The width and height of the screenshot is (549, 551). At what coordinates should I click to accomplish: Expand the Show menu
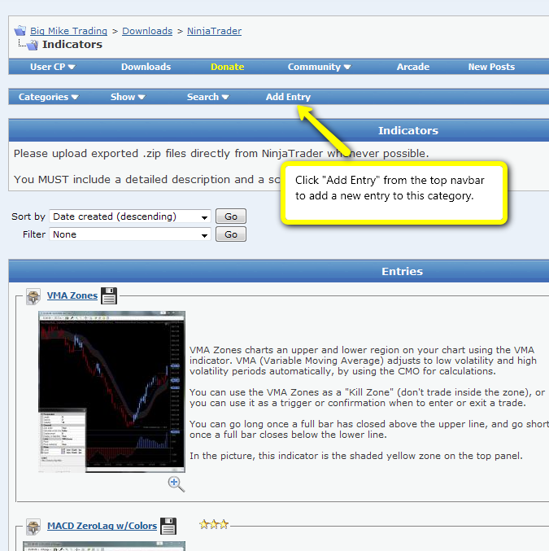(128, 97)
